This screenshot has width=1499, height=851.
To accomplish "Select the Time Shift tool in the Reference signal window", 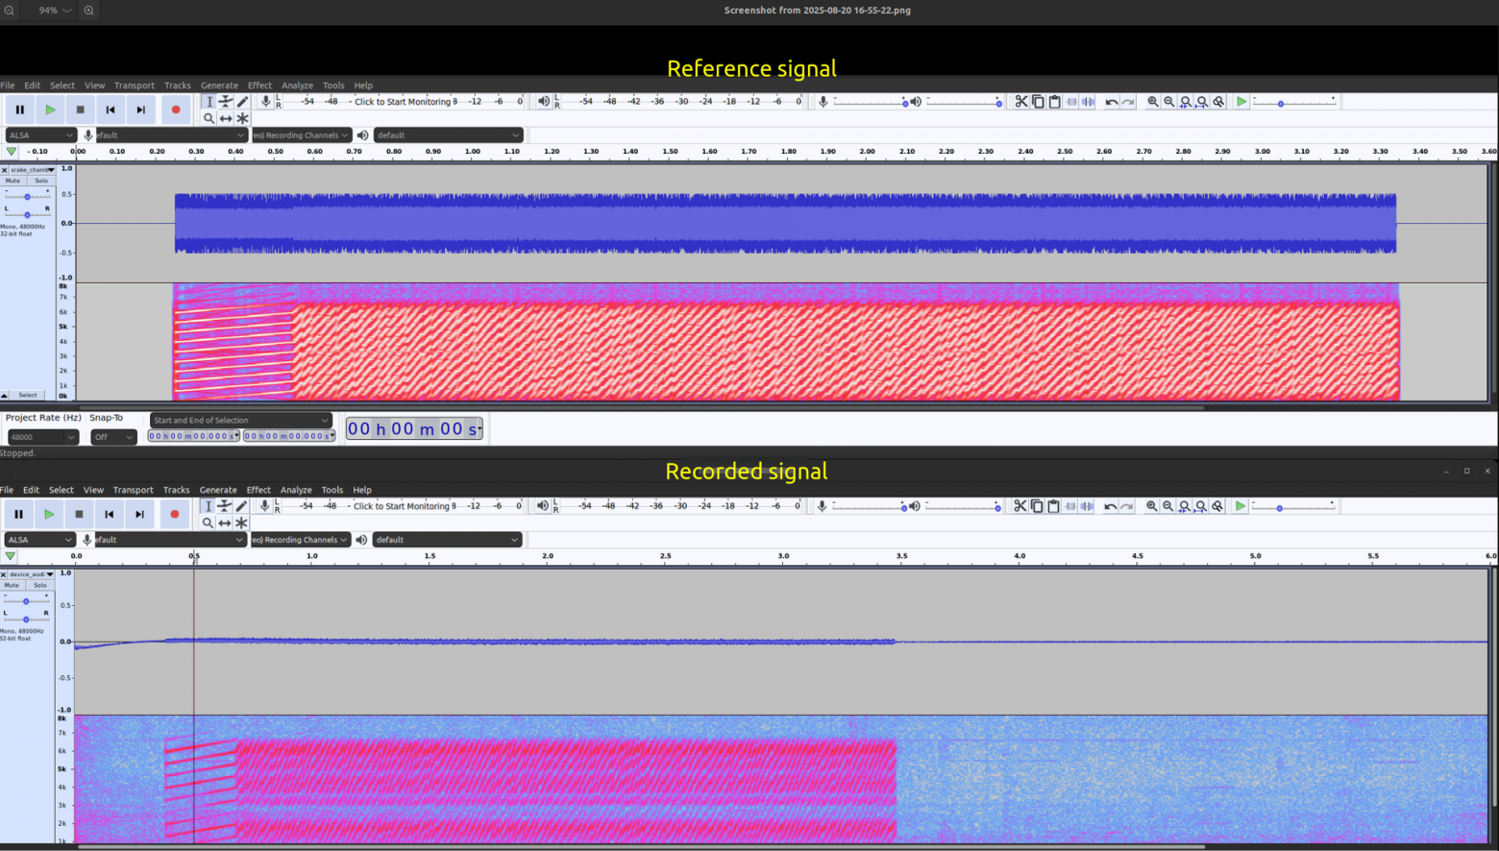I will coord(226,118).
